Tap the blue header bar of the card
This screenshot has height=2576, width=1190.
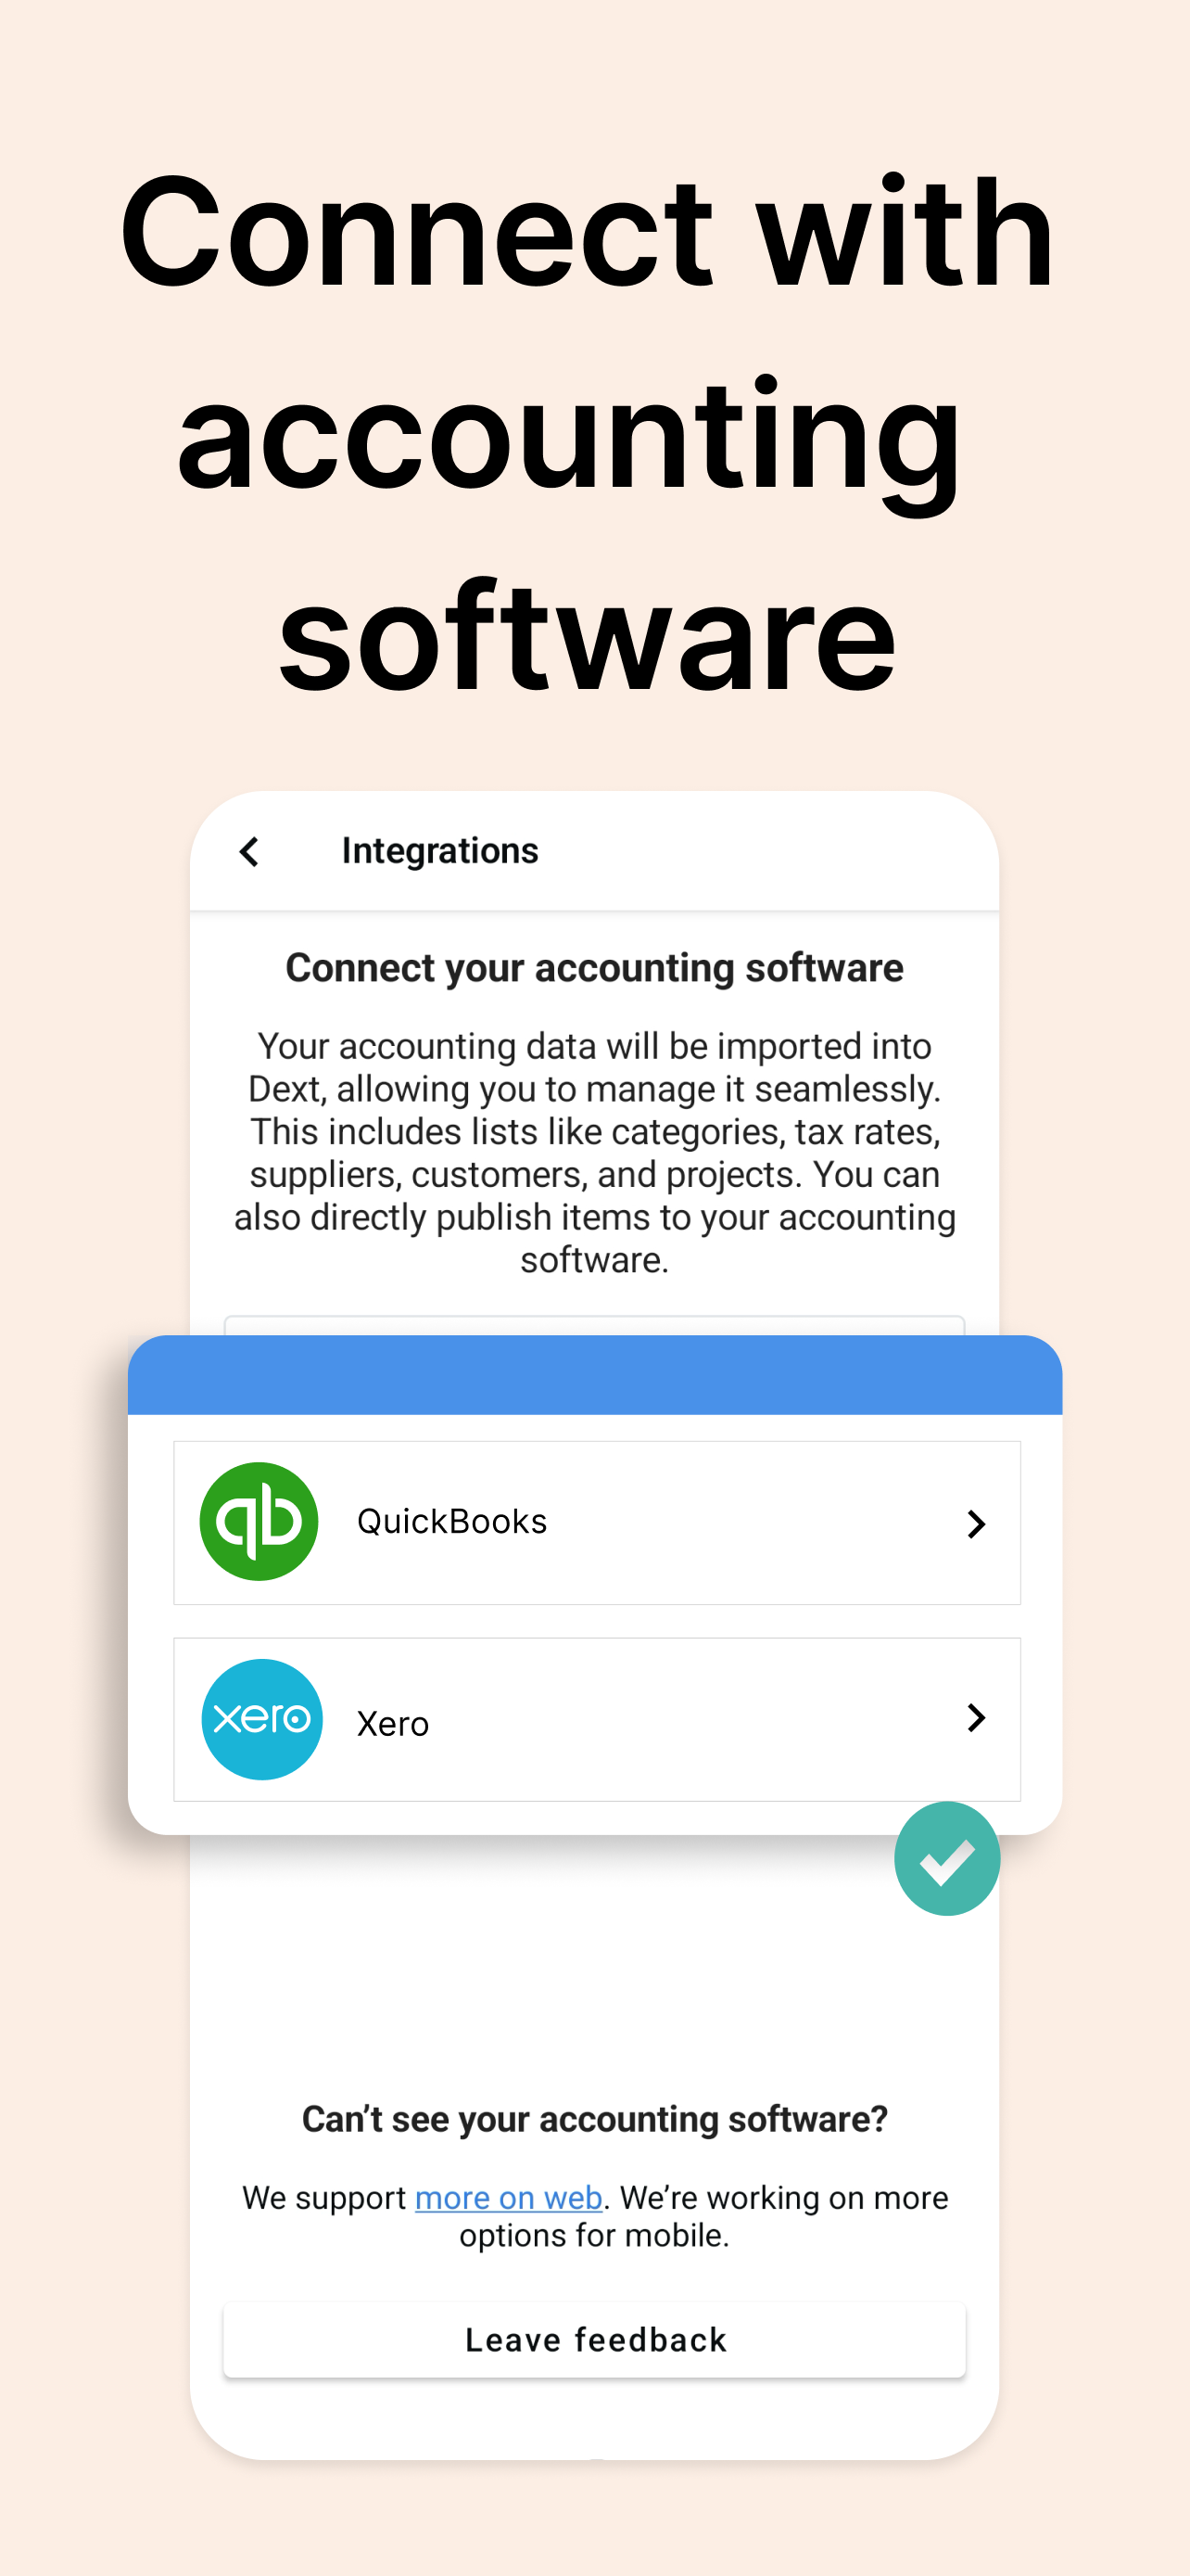tap(594, 1375)
